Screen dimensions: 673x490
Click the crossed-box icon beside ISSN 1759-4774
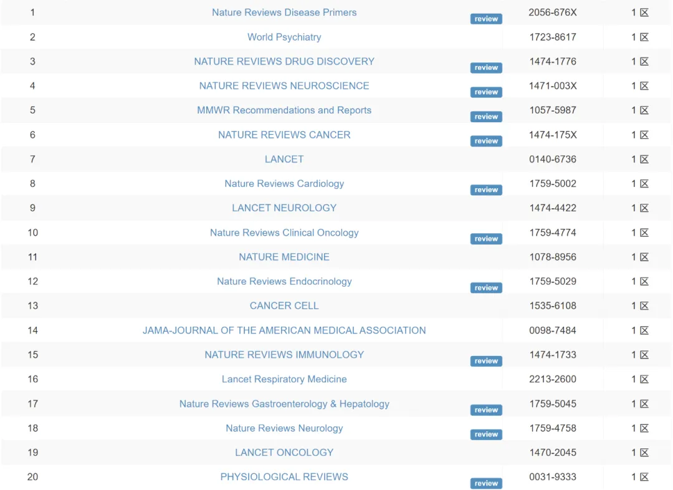pyautogui.click(x=644, y=233)
